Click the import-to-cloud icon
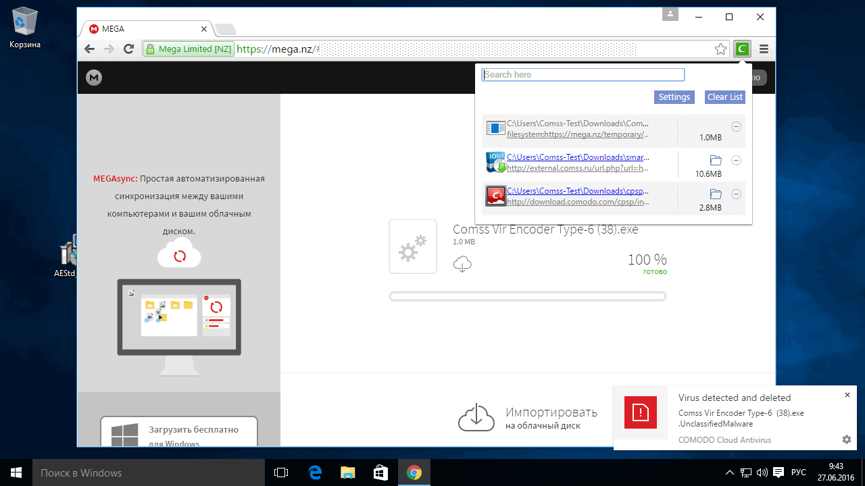Image resolution: width=865 pixels, height=486 pixels. (x=476, y=417)
